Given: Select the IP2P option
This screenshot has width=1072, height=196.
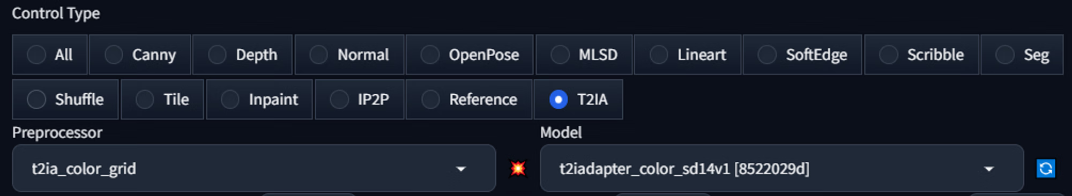Looking at the screenshot, I should click(x=360, y=99).
